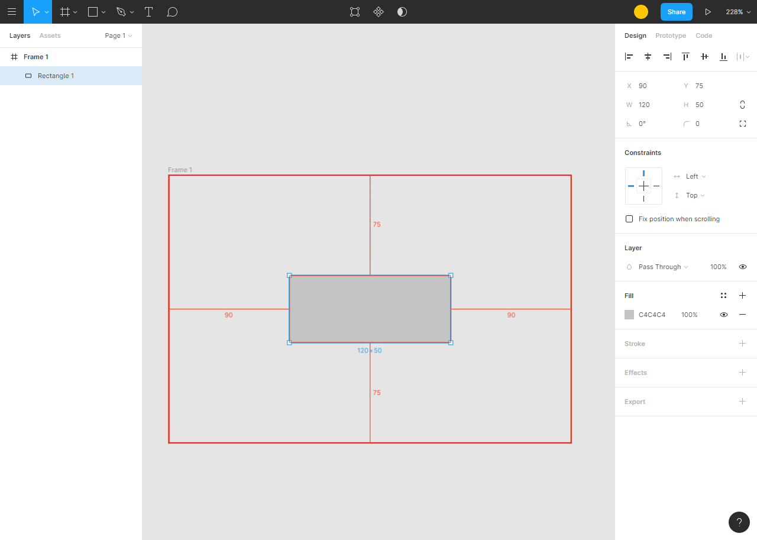Open Frame tool options dropdown arrow
Image resolution: width=757 pixels, height=540 pixels.
pos(75,12)
